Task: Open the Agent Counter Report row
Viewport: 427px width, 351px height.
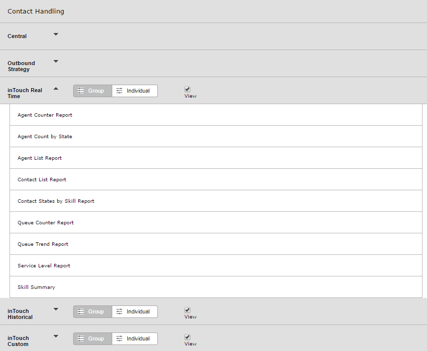Action: (216, 115)
